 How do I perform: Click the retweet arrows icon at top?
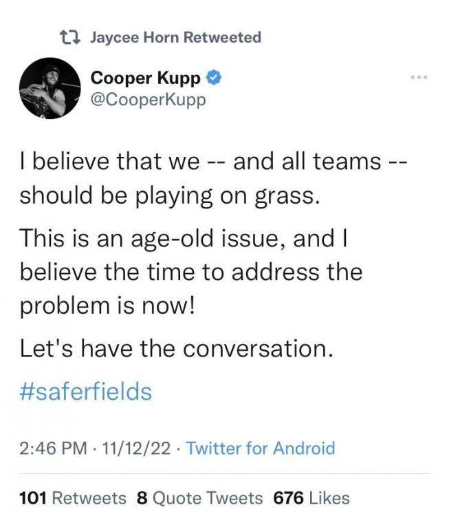click(x=71, y=38)
